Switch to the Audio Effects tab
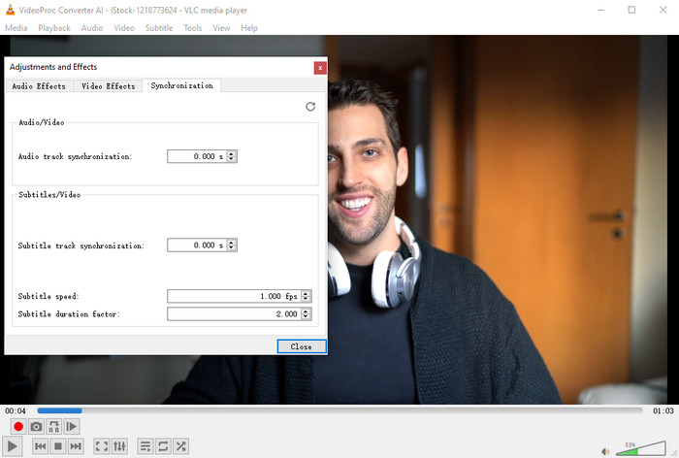 (x=39, y=86)
